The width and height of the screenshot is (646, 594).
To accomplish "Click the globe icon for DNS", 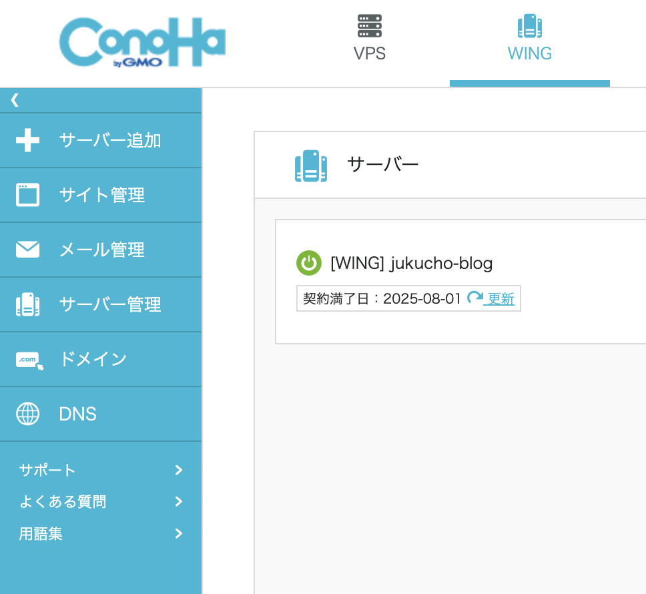I will 27,414.
